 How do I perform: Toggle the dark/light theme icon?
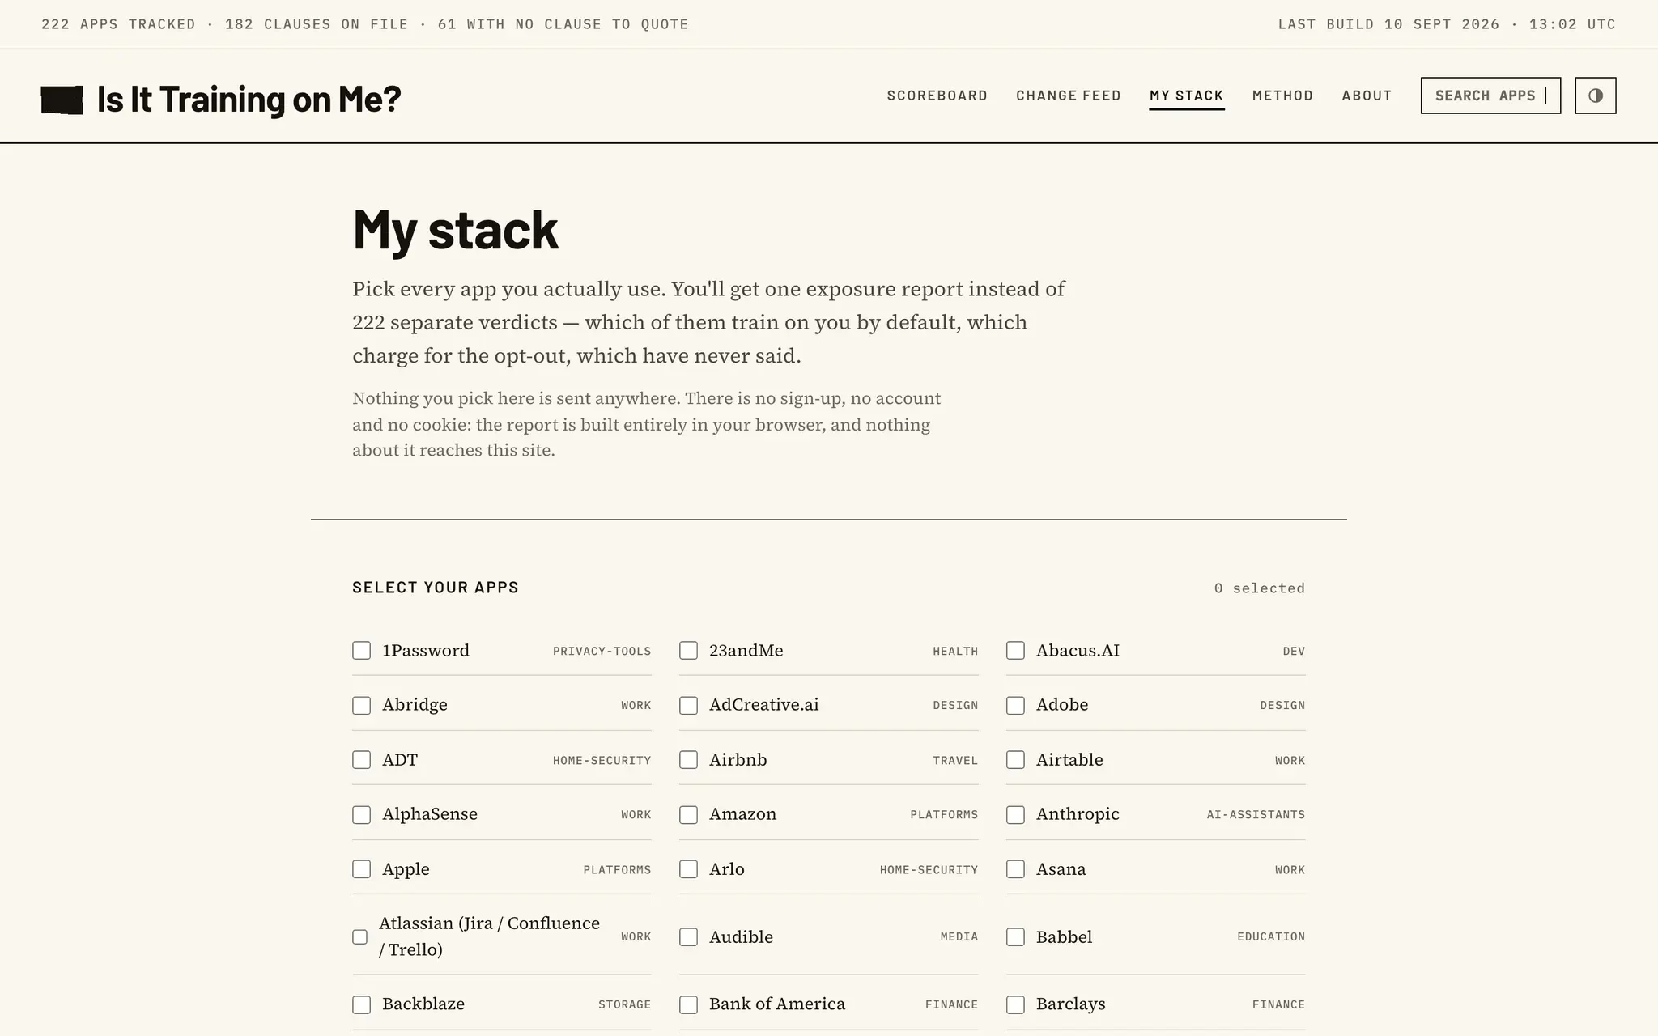[x=1595, y=96]
